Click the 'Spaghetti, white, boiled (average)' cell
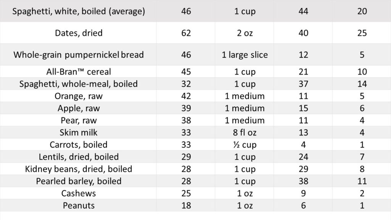The height and width of the screenshot is (220, 391). 79,11
